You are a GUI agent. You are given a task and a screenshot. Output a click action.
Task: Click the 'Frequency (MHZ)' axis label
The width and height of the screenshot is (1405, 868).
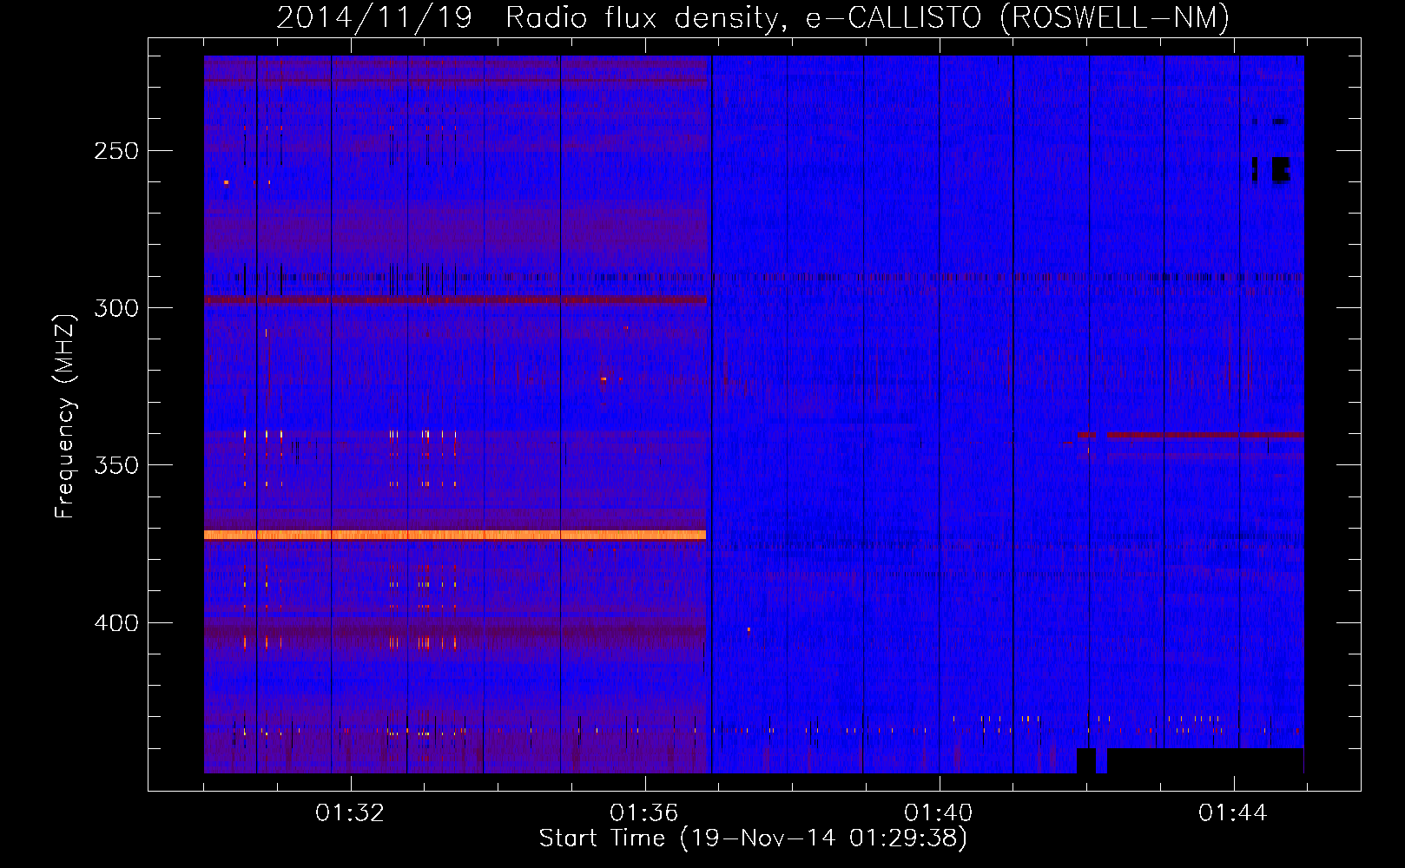(x=65, y=417)
